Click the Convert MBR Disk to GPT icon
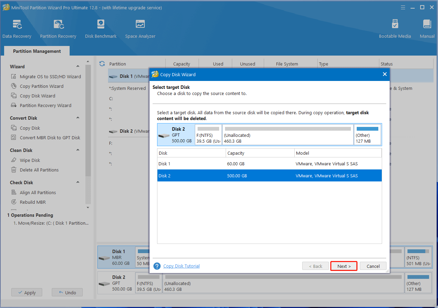This screenshot has width=438, height=308. [14, 138]
